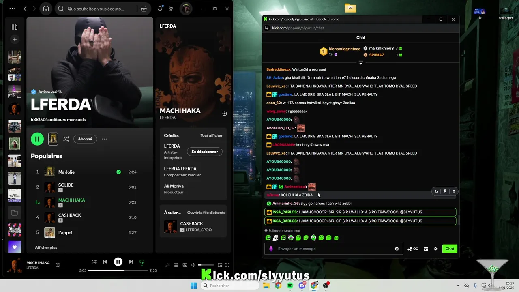This screenshot has height=292, width=519.
Task: Adjust the Spotify volume slider
Action: coord(206,265)
